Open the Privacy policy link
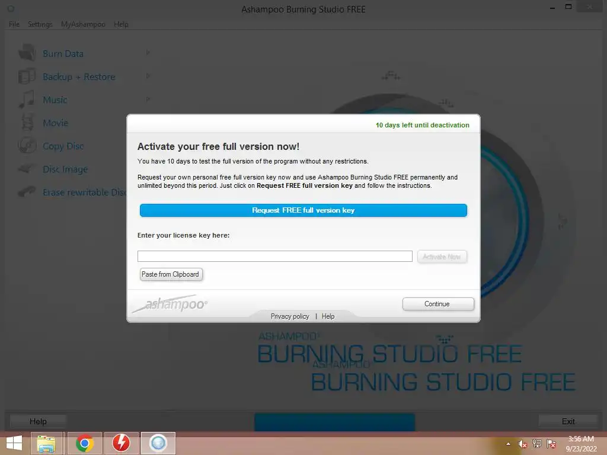607x455 pixels. point(289,316)
